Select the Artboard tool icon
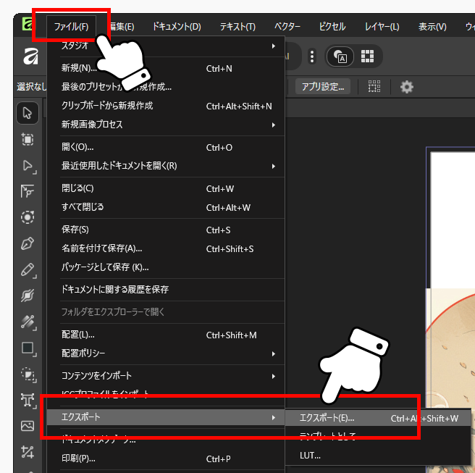Screen dimensions: 475x473 (28, 139)
